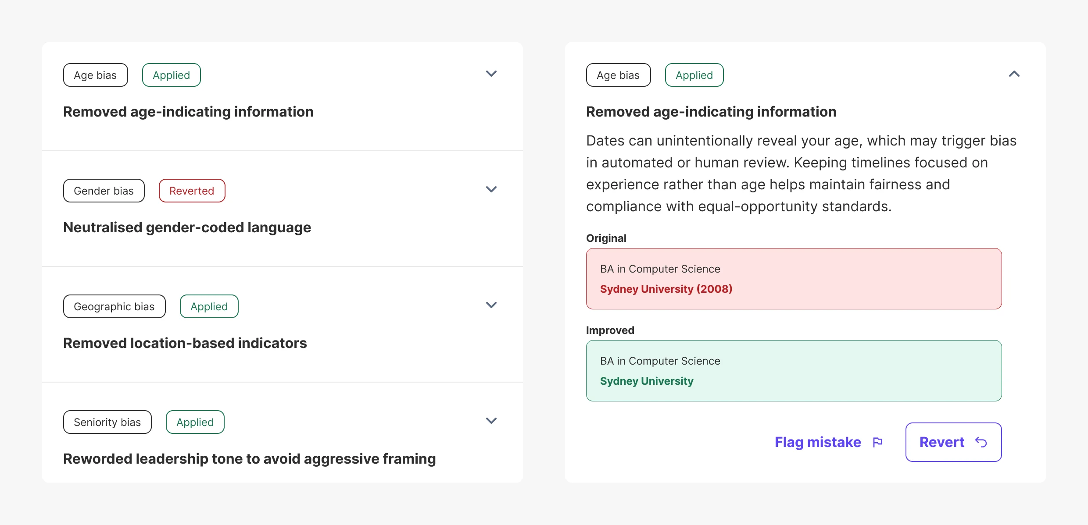
Task: Collapse the open Age bias detail panel
Action: pyautogui.click(x=1014, y=74)
